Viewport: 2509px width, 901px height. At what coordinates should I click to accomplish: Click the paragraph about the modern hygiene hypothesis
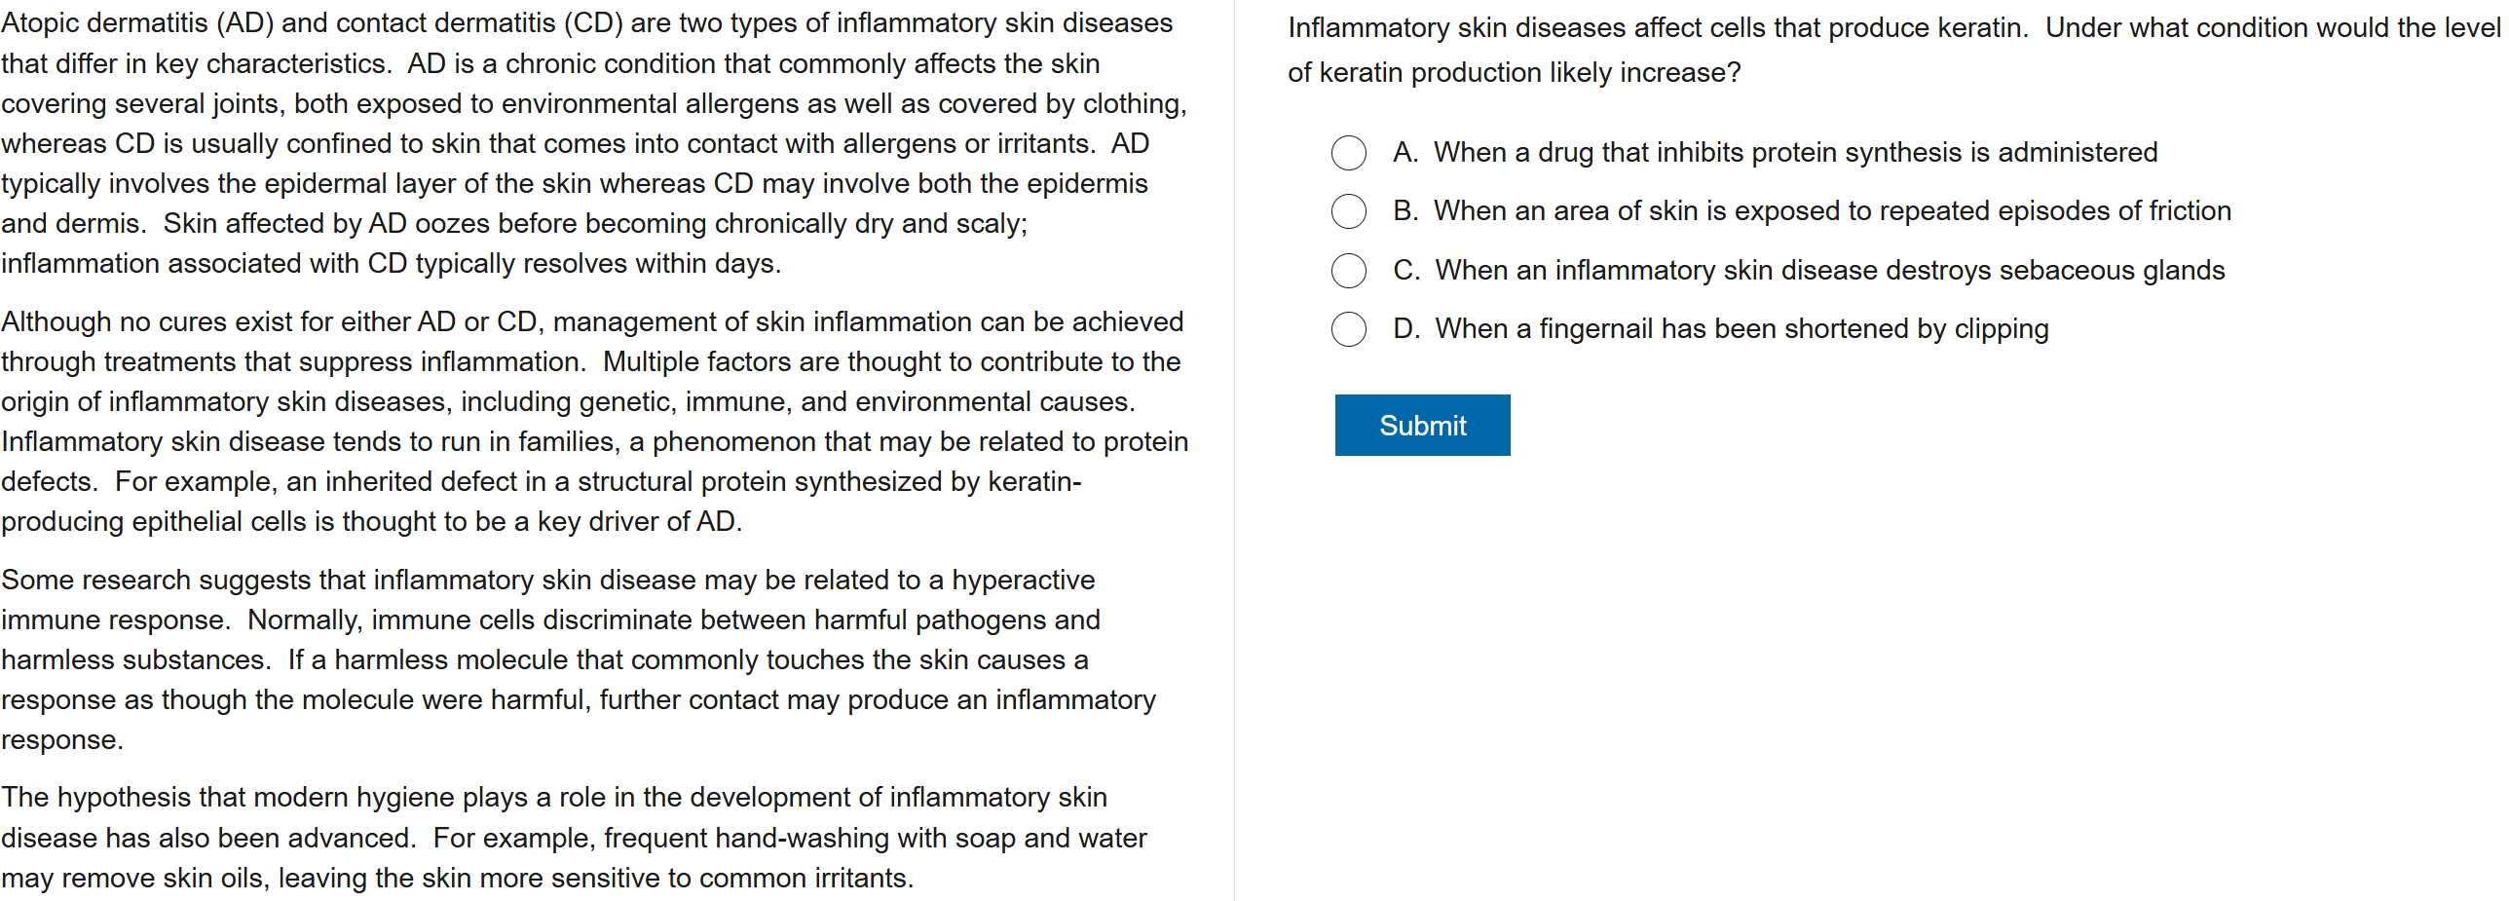coord(575,838)
